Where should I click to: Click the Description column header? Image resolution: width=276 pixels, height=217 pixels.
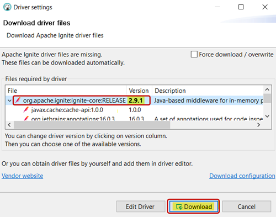coord(208,91)
